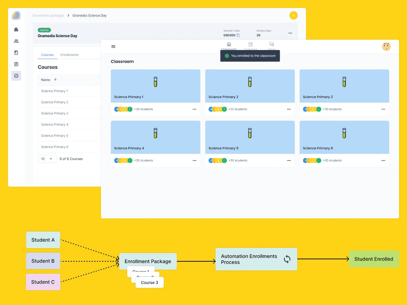This screenshot has width=407, height=305.
Task: Click the Student Enrolled box
Action: coord(374,259)
